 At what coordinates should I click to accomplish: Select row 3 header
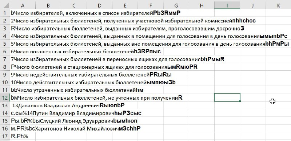click(5, 28)
